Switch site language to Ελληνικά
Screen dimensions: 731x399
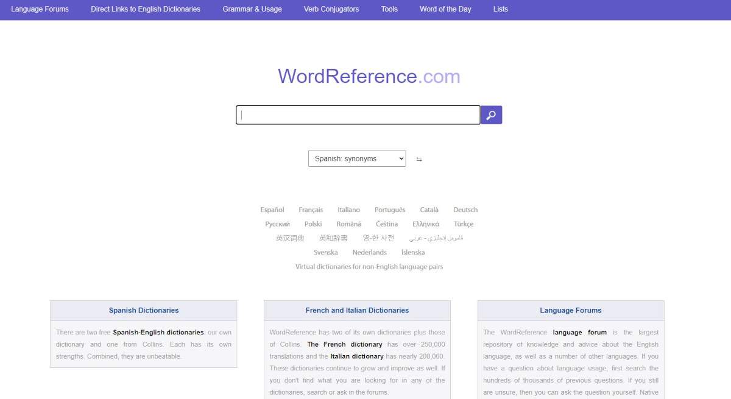click(426, 224)
